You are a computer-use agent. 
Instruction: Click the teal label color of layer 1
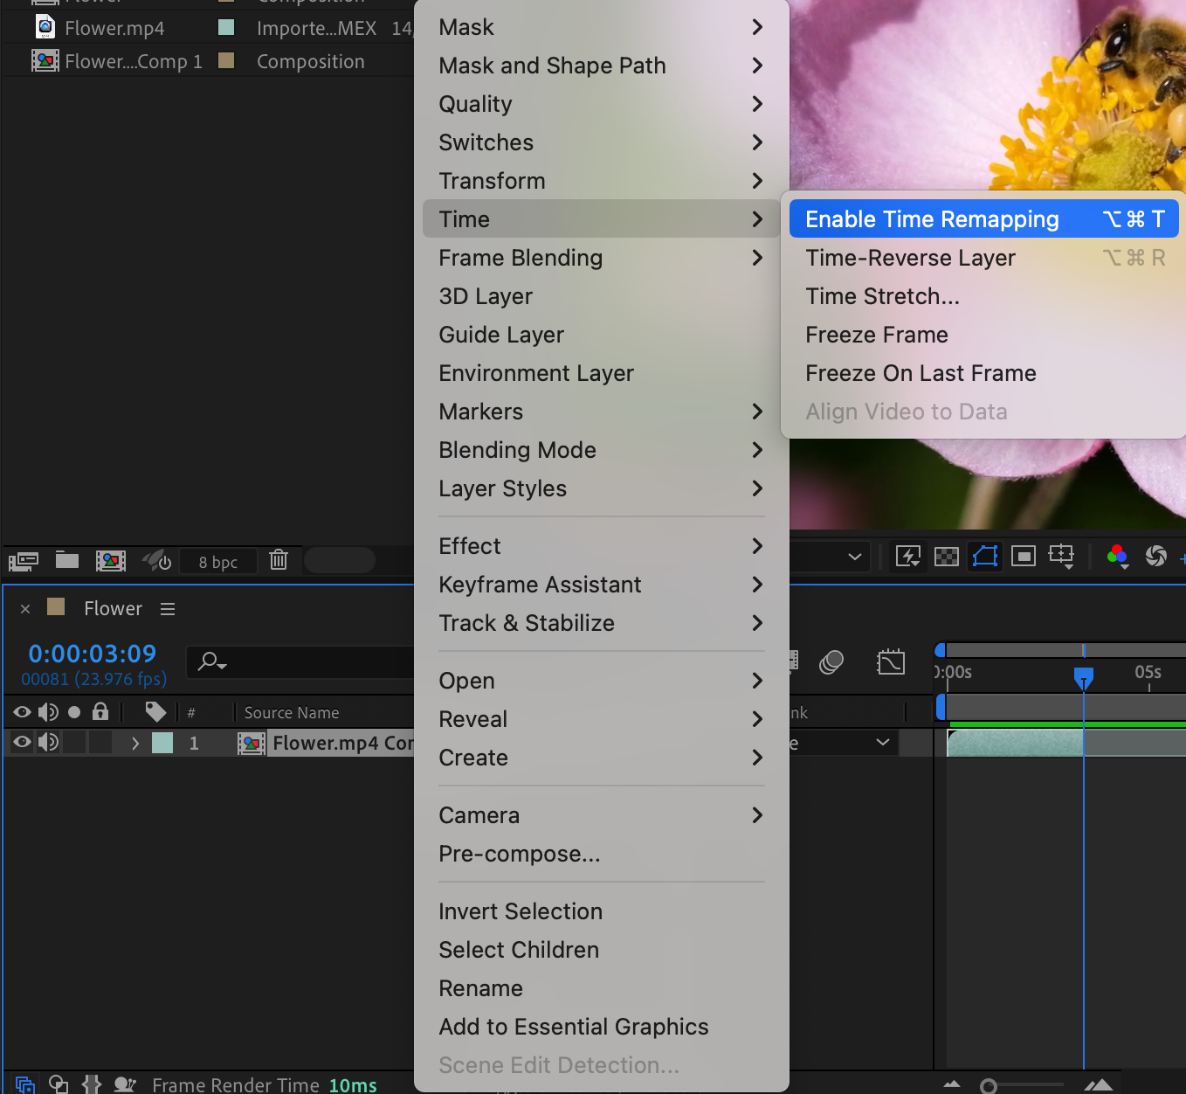click(162, 743)
